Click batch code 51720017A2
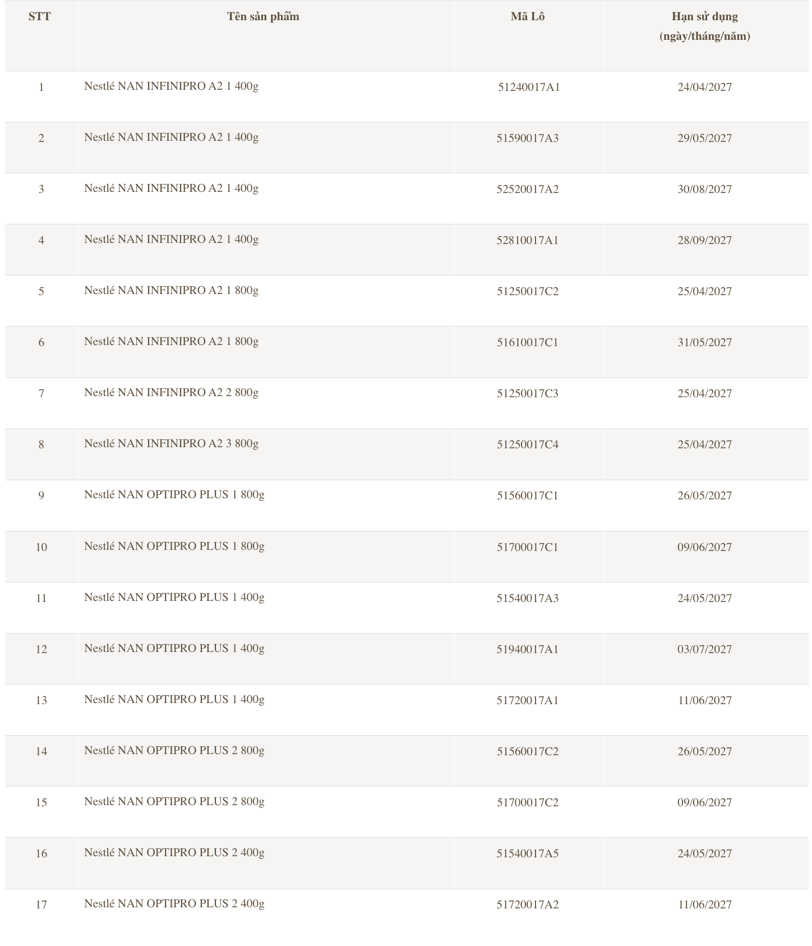Viewport: 812px width, 946px height. 528,904
